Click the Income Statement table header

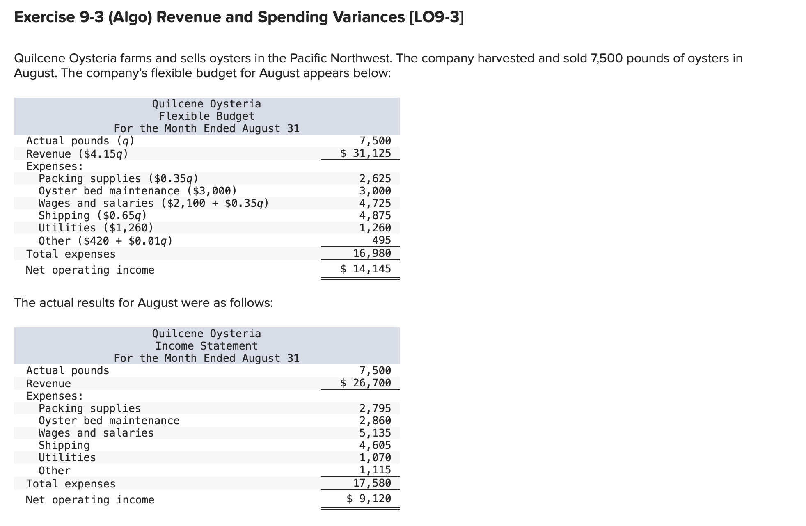206,346
